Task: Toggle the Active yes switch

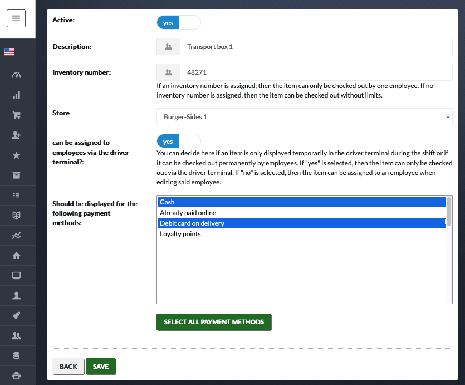Action: 179,22
